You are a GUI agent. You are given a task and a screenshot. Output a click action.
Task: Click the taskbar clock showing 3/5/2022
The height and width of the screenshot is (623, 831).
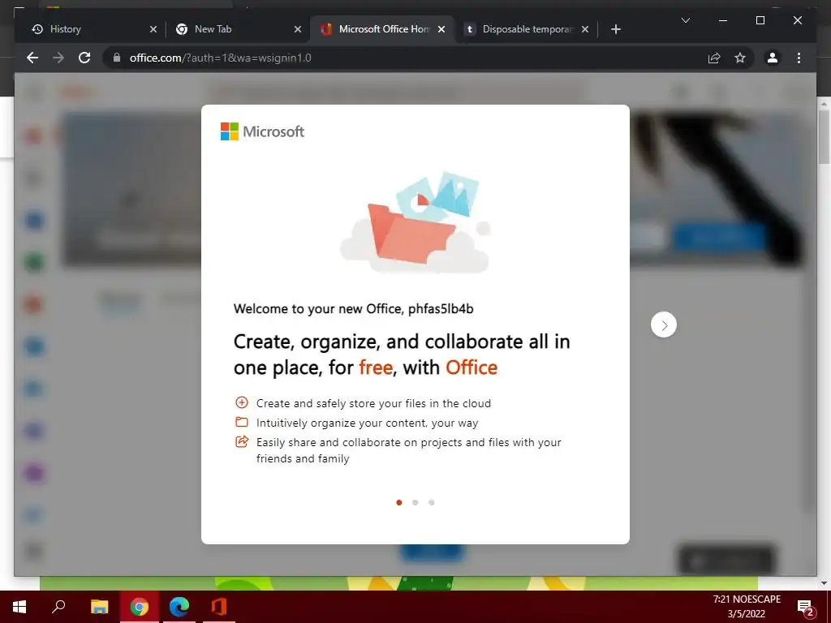[747, 607]
